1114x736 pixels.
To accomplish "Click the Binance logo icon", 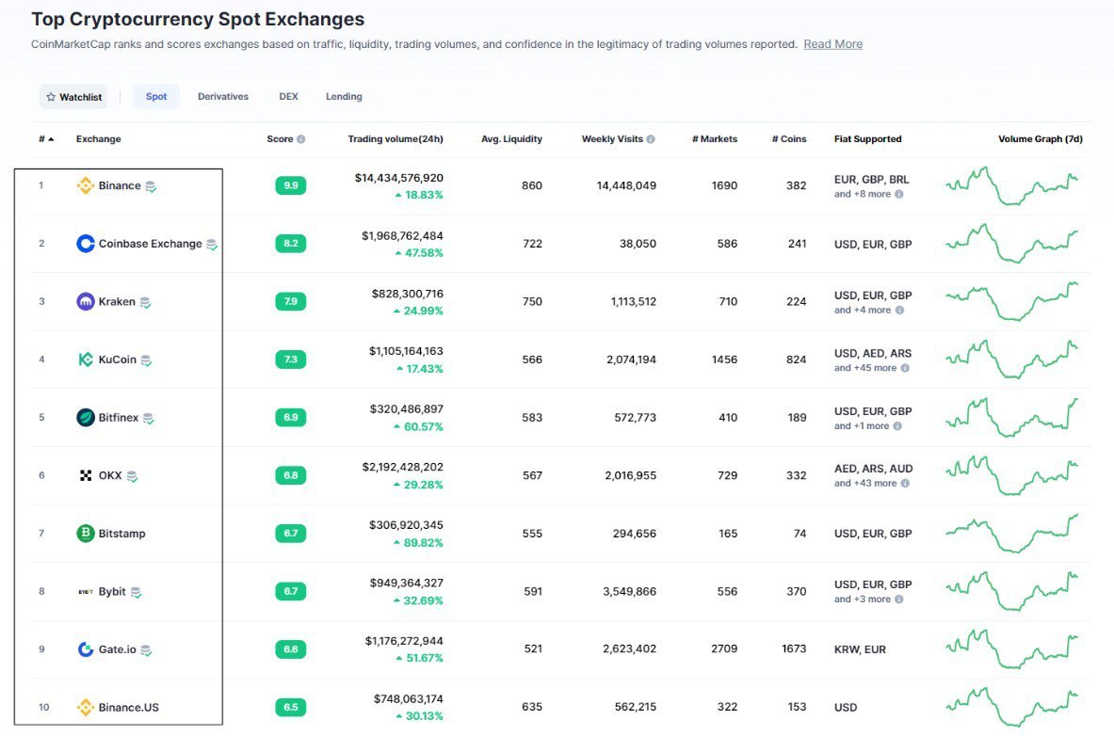I will point(86,185).
